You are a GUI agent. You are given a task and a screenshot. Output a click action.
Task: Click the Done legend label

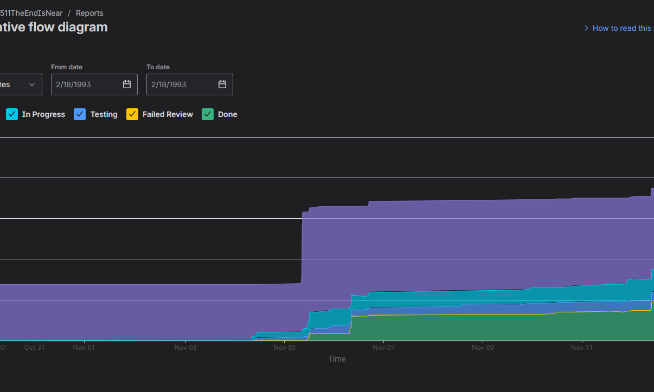pos(228,114)
